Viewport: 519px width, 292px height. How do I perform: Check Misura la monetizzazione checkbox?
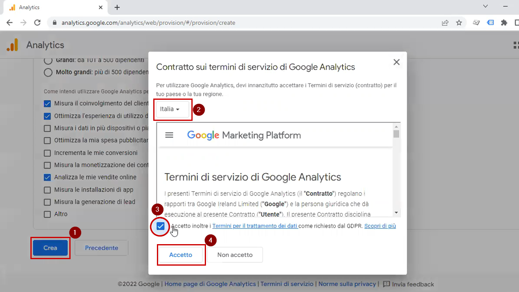click(47, 165)
